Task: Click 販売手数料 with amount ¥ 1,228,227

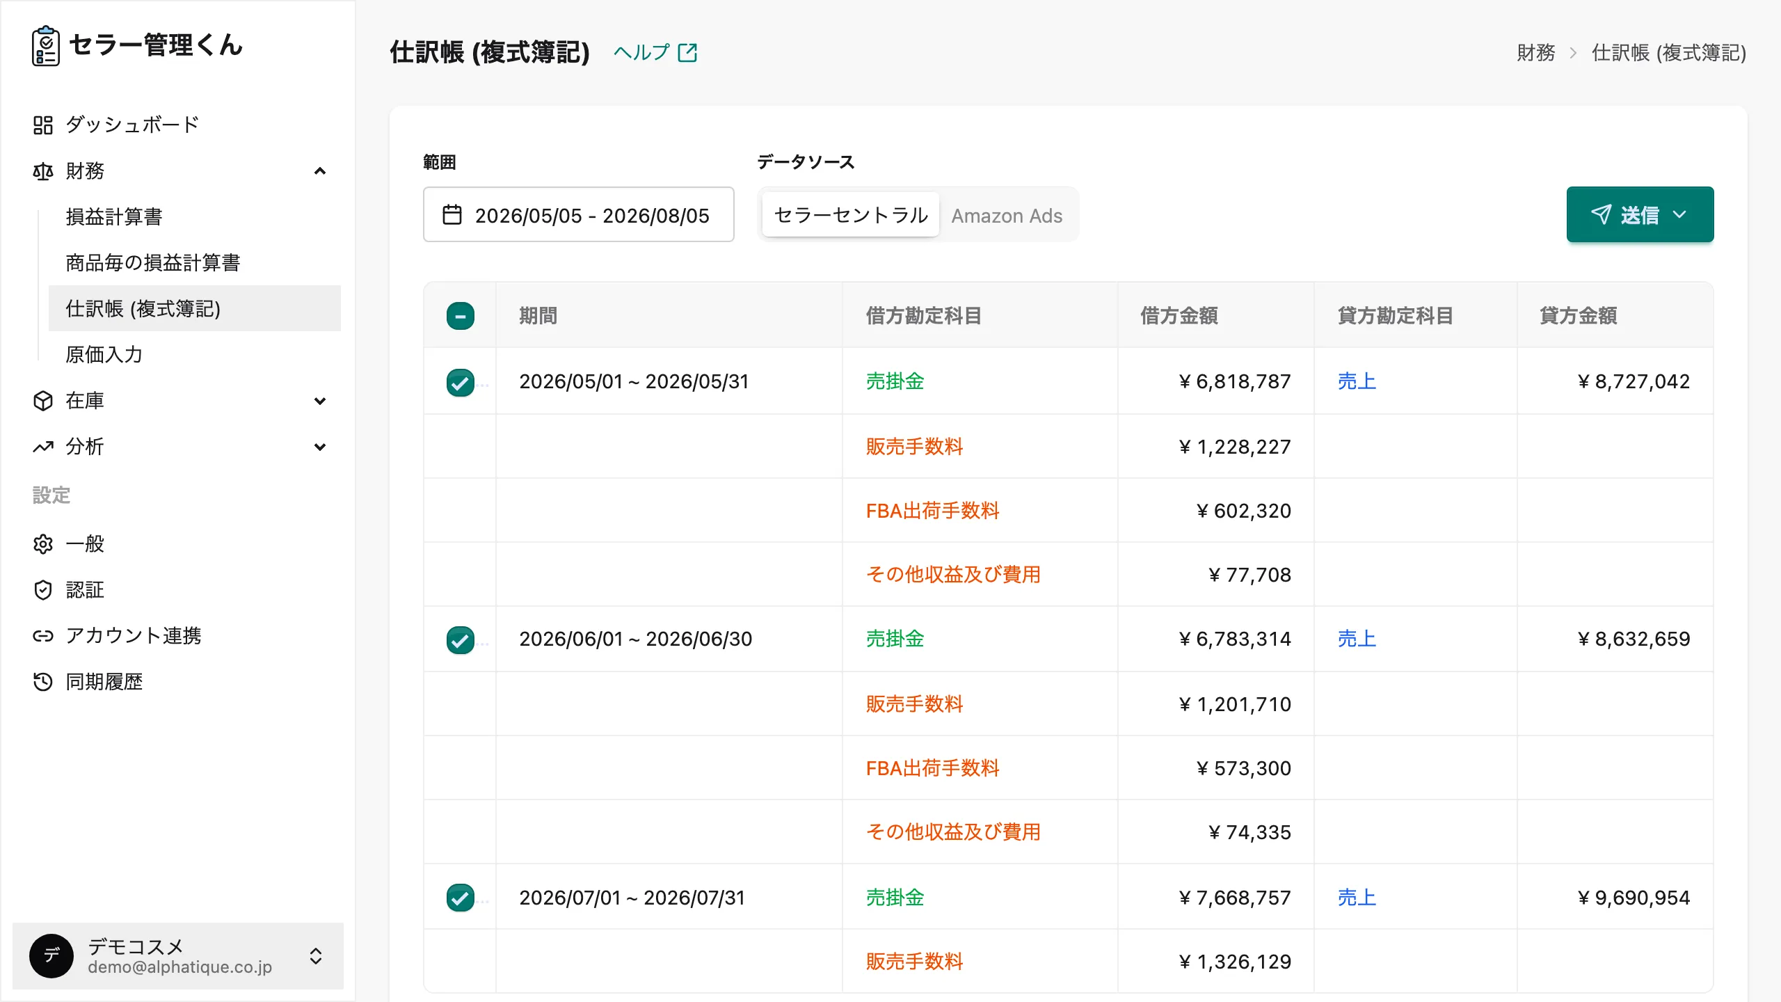Action: pos(914,447)
